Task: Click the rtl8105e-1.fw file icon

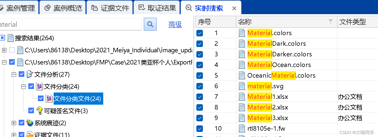Action: 242,128
